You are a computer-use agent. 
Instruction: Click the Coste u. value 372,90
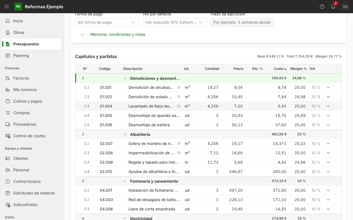click(279, 190)
